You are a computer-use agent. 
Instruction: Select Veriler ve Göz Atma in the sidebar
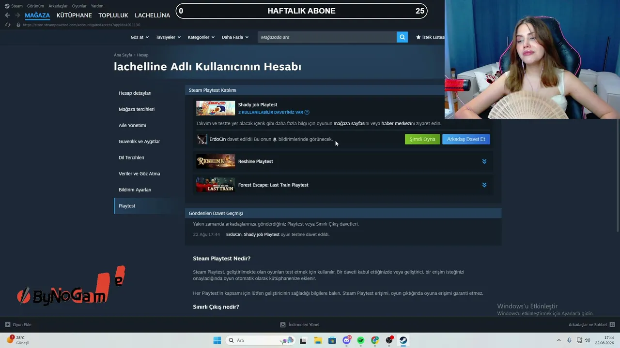[139, 174]
